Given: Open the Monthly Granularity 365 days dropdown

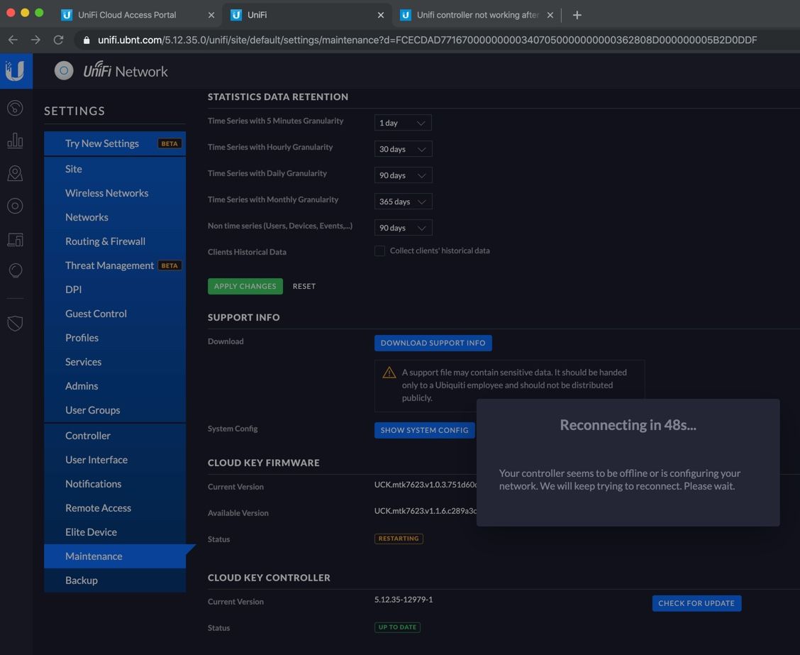Looking at the screenshot, I should coord(402,202).
